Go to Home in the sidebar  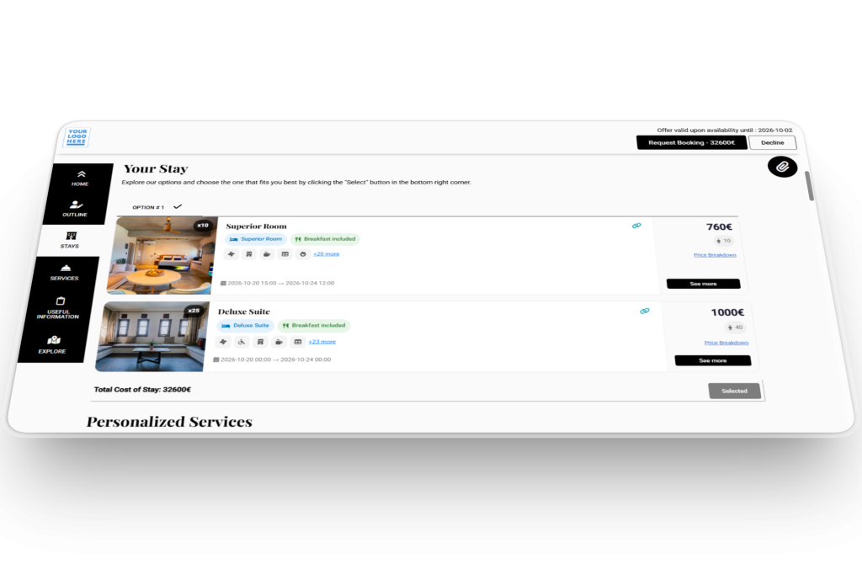pyautogui.click(x=80, y=178)
